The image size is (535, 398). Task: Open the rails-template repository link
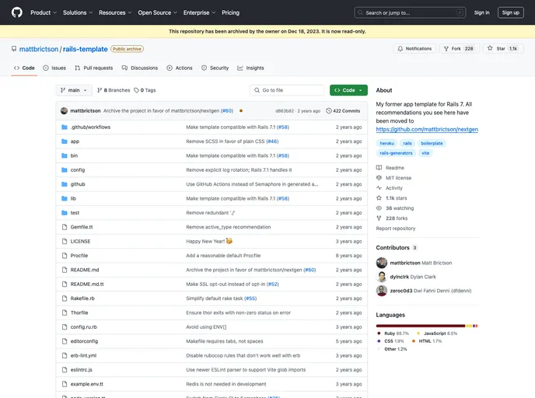click(x=86, y=49)
